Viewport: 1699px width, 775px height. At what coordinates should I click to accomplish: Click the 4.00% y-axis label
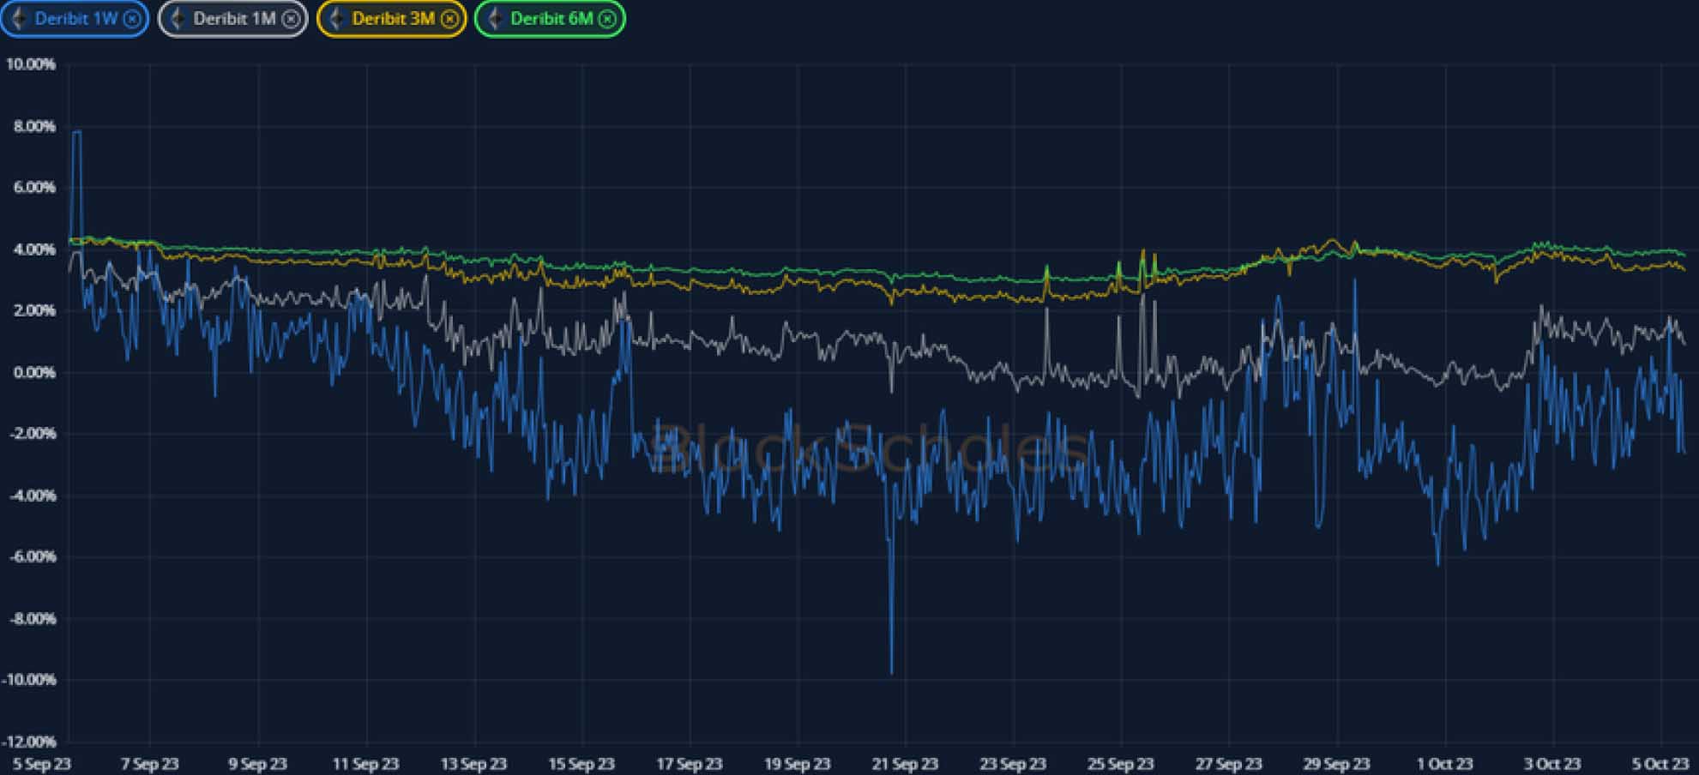[x=34, y=249]
